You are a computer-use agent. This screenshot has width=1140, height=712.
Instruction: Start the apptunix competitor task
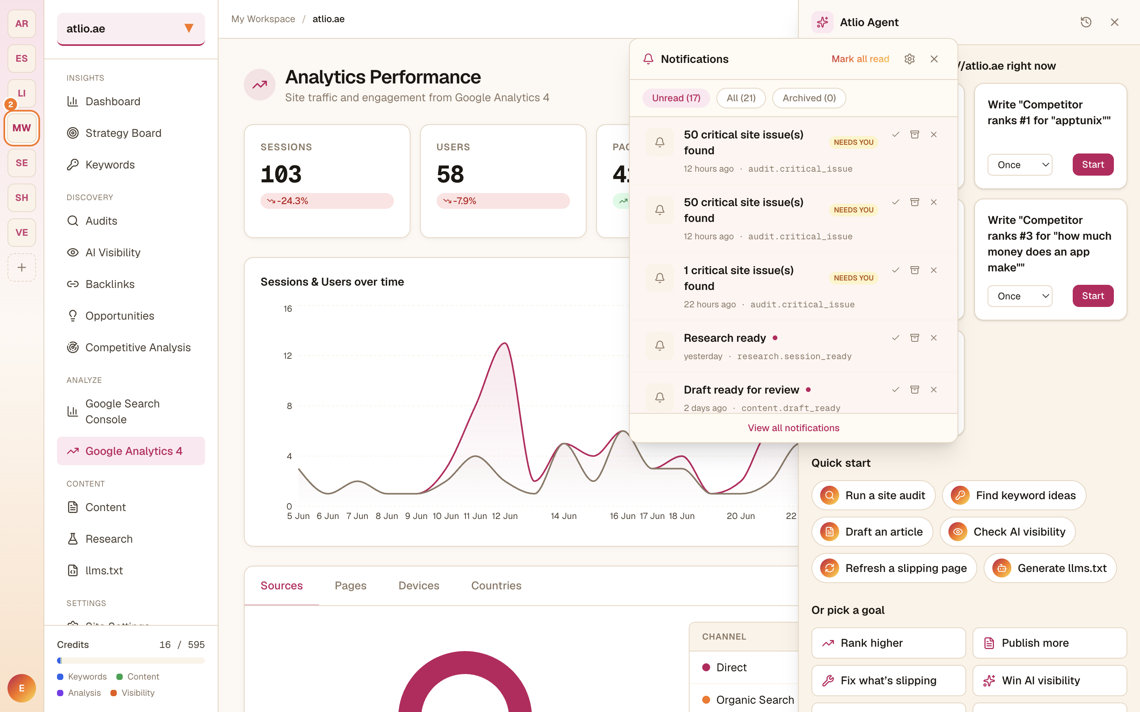tap(1093, 165)
